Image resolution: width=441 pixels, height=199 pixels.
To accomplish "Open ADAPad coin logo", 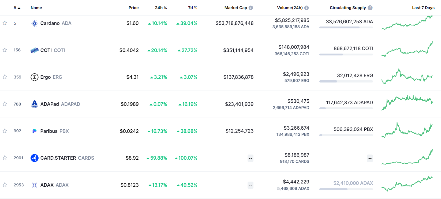I will pyautogui.click(x=35, y=104).
